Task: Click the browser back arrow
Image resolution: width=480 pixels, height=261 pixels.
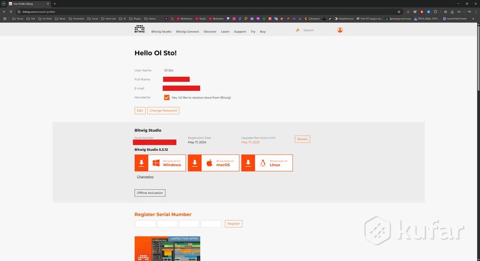Action: pyautogui.click(x=4, y=11)
